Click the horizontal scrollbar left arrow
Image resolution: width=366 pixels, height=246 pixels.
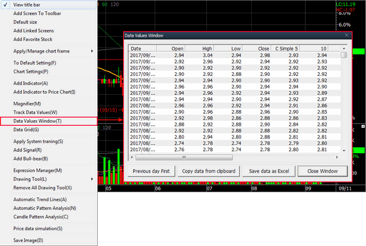click(x=132, y=157)
